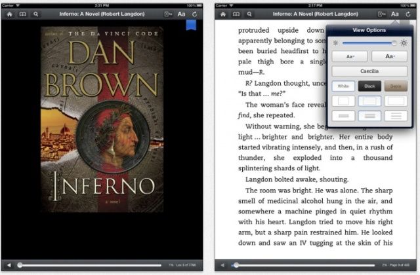Tap the book title in right screen header
The height and width of the screenshot is (275, 420).
pyautogui.click(x=315, y=14)
